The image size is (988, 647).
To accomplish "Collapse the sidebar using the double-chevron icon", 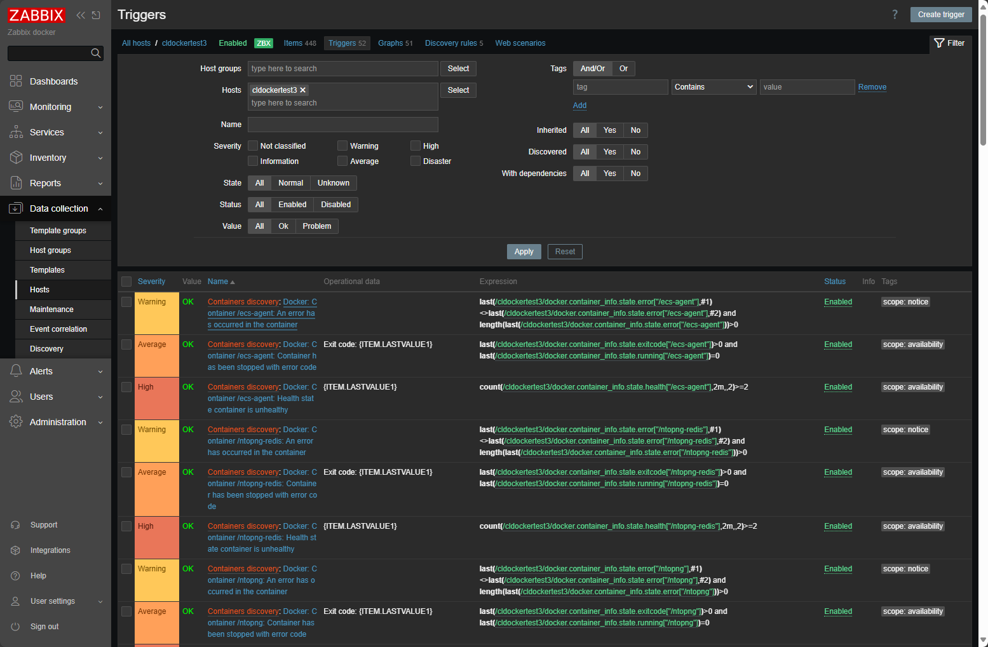I will coord(80,15).
